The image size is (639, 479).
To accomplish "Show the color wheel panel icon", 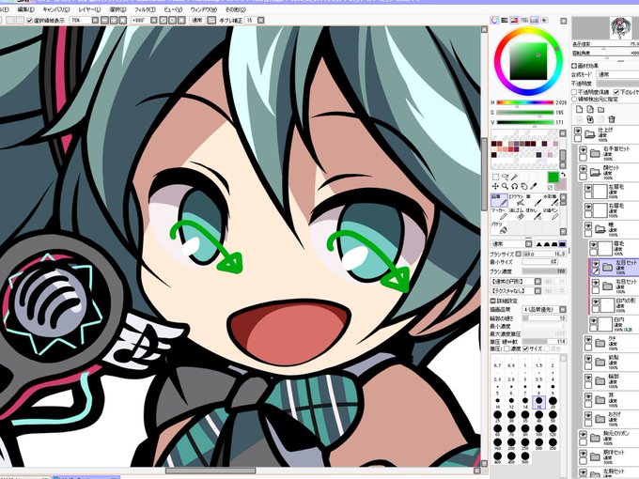I will (494, 20).
